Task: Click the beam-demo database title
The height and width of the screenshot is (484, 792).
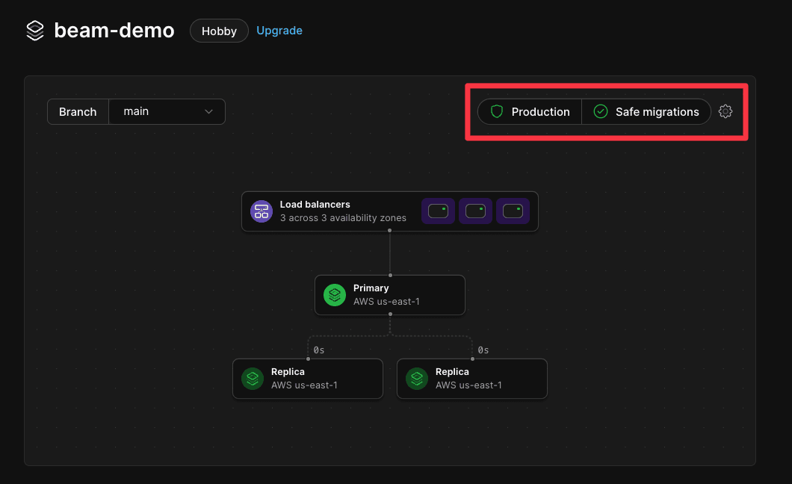Action: click(x=114, y=31)
